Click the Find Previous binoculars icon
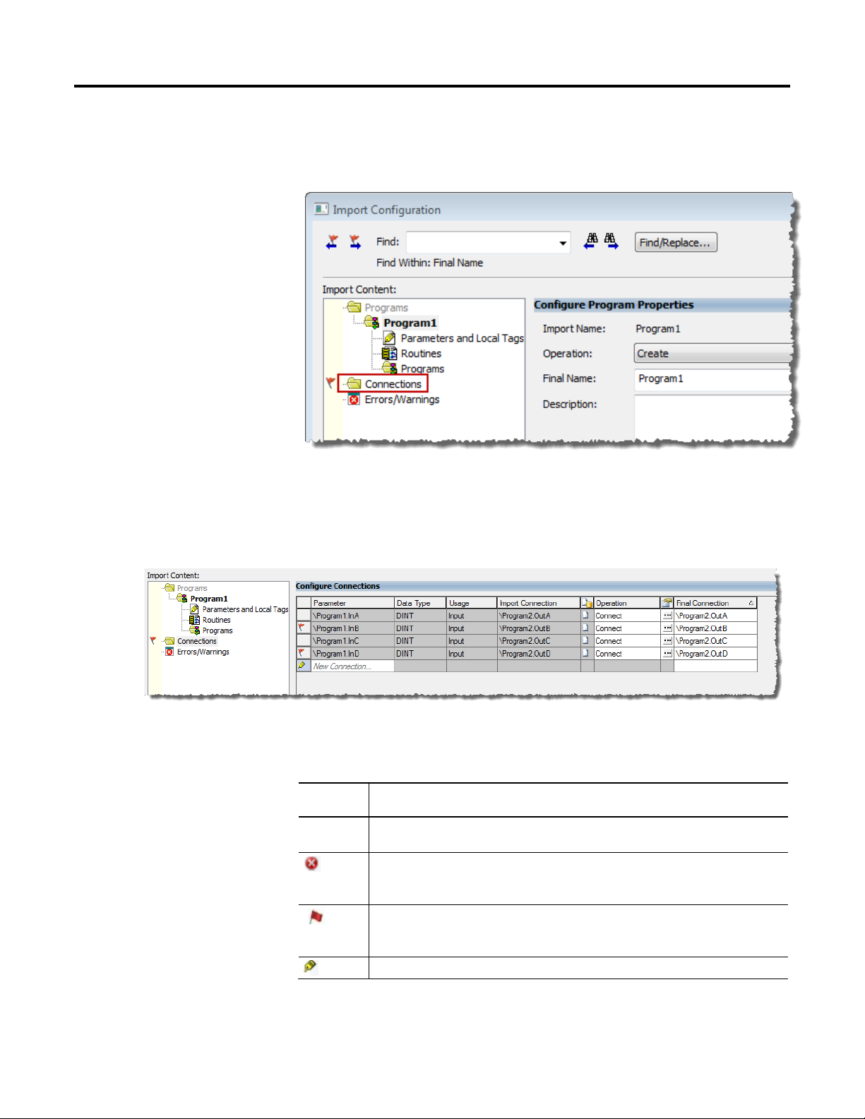The image size is (865, 1119). pos(591,241)
